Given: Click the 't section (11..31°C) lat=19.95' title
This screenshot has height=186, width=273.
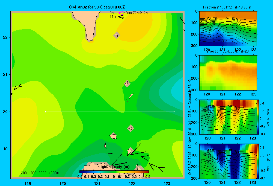Looking at the screenshot, I should (227, 7).
